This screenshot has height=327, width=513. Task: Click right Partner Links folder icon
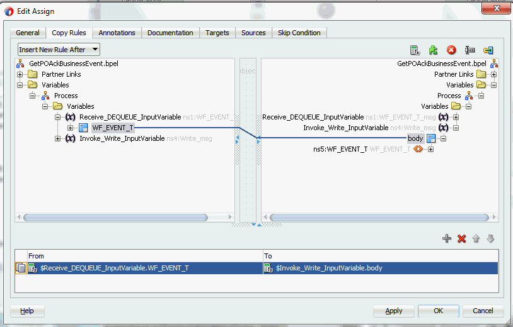click(x=481, y=74)
